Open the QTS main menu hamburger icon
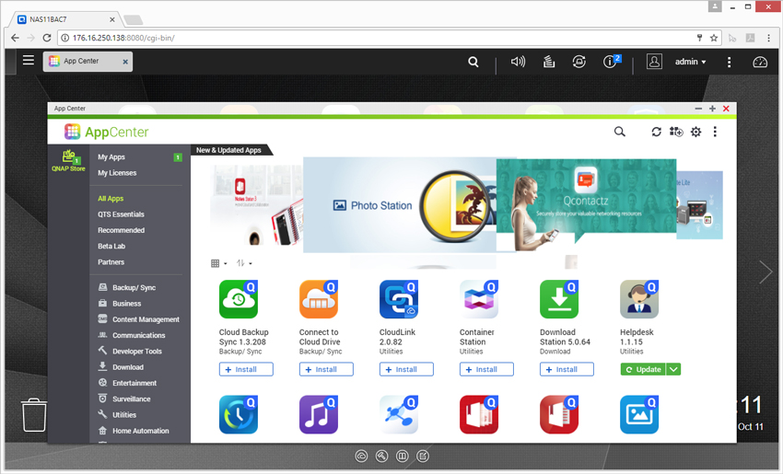 click(x=29, y=61)
